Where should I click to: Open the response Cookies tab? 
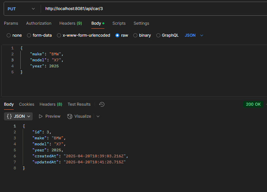tap(27, 104)
